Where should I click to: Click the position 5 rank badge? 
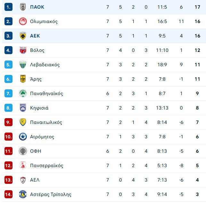9,65
